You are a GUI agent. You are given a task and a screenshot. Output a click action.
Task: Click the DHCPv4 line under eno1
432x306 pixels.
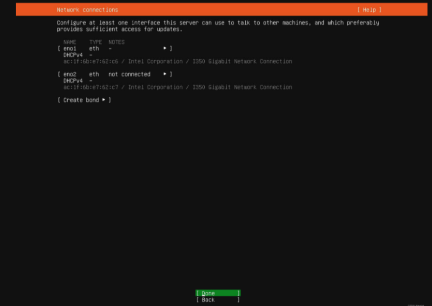(73, 55)
